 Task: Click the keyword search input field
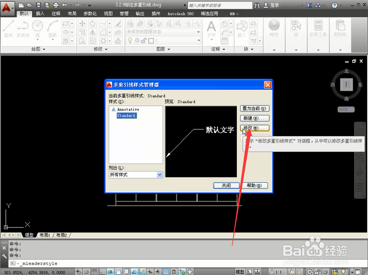[220, 5]
